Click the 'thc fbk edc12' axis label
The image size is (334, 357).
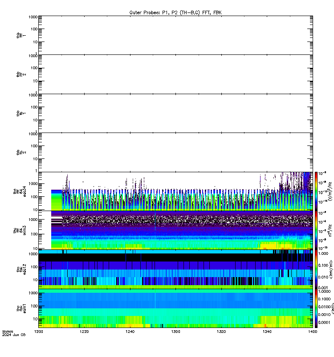coord(21,269)
